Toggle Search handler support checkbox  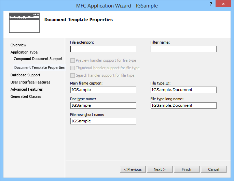coord(72,75)
